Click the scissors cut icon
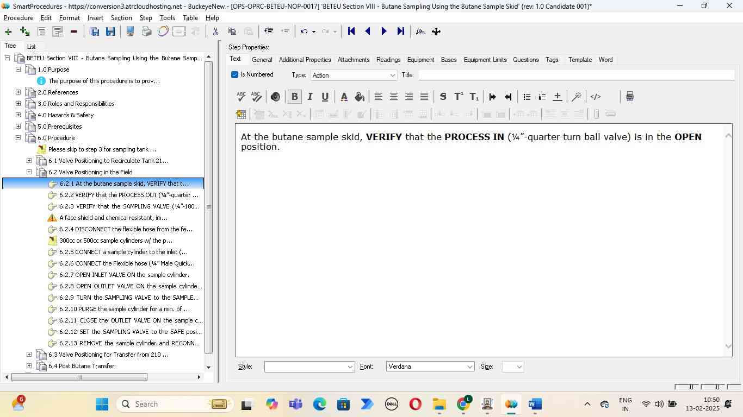This screenshot has height=417, width=743. coord(215,31)
